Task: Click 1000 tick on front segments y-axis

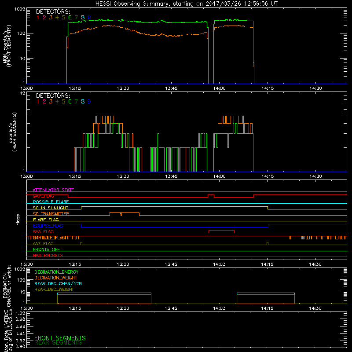Action: (20, 9)
